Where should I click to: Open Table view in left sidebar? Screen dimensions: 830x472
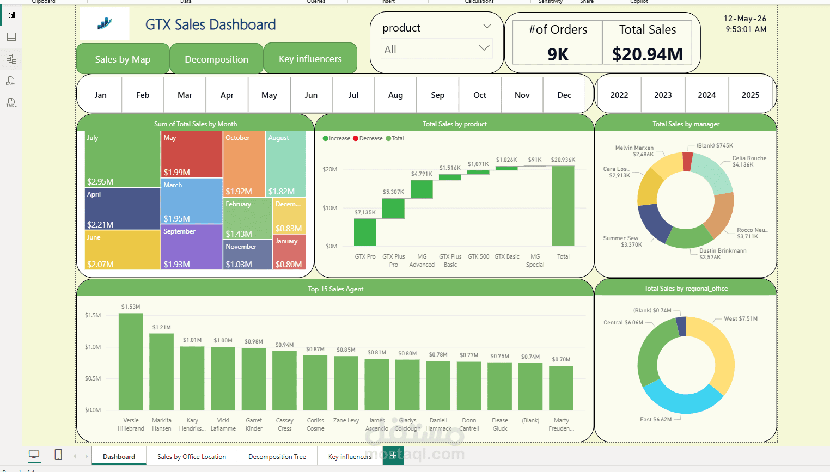11,37
